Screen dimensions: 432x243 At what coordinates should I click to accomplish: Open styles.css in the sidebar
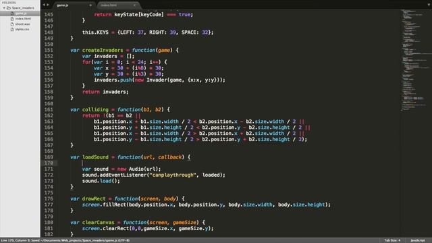point(22,29)
